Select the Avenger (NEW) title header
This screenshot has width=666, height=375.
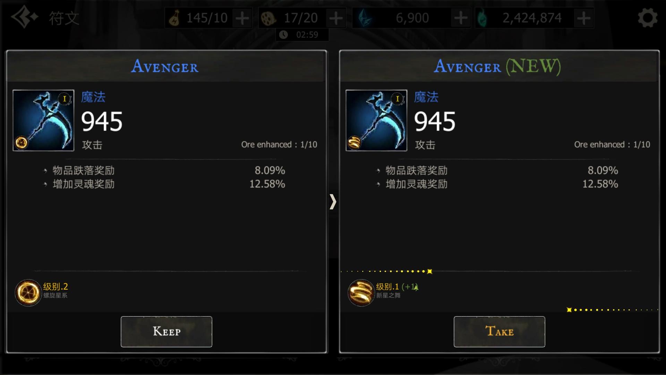(x=497, y=66)
